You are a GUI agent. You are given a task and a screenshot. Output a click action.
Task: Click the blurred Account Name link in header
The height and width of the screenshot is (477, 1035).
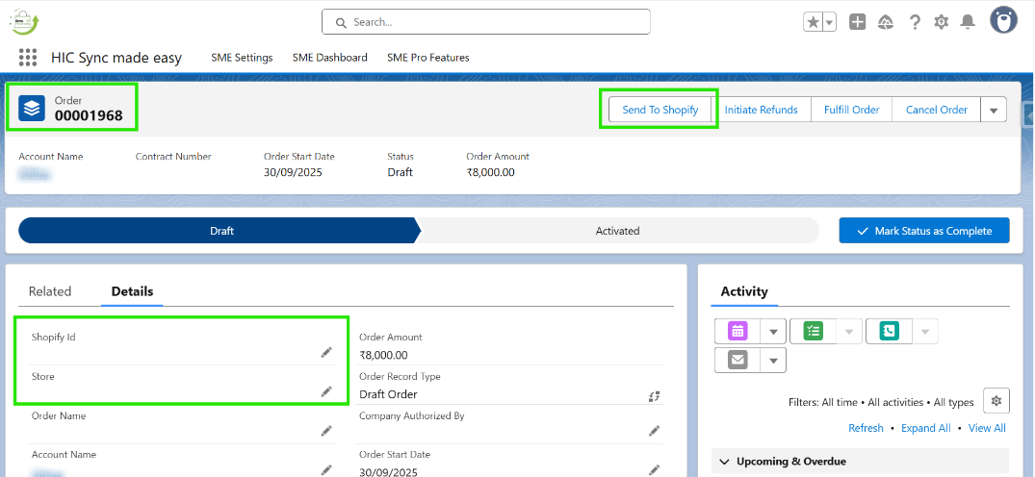click(x=35, y=173)
